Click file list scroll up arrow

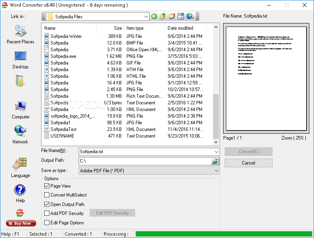pos(216,27)
